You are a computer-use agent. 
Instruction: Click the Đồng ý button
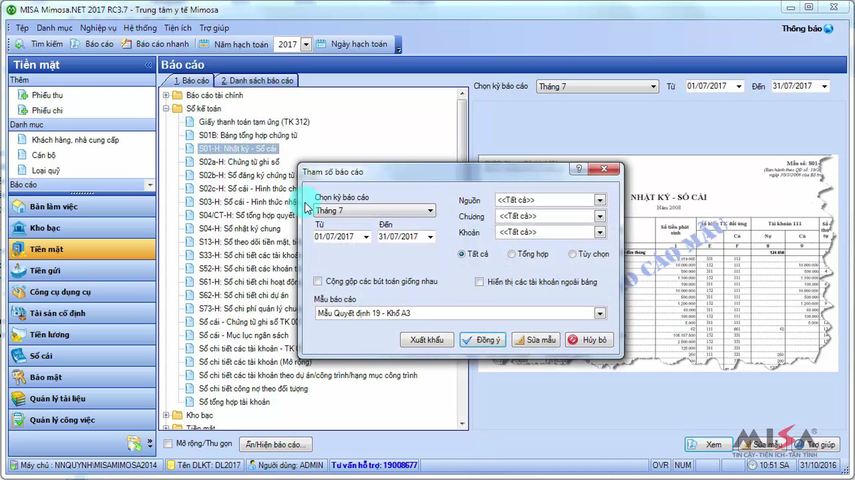482,340
